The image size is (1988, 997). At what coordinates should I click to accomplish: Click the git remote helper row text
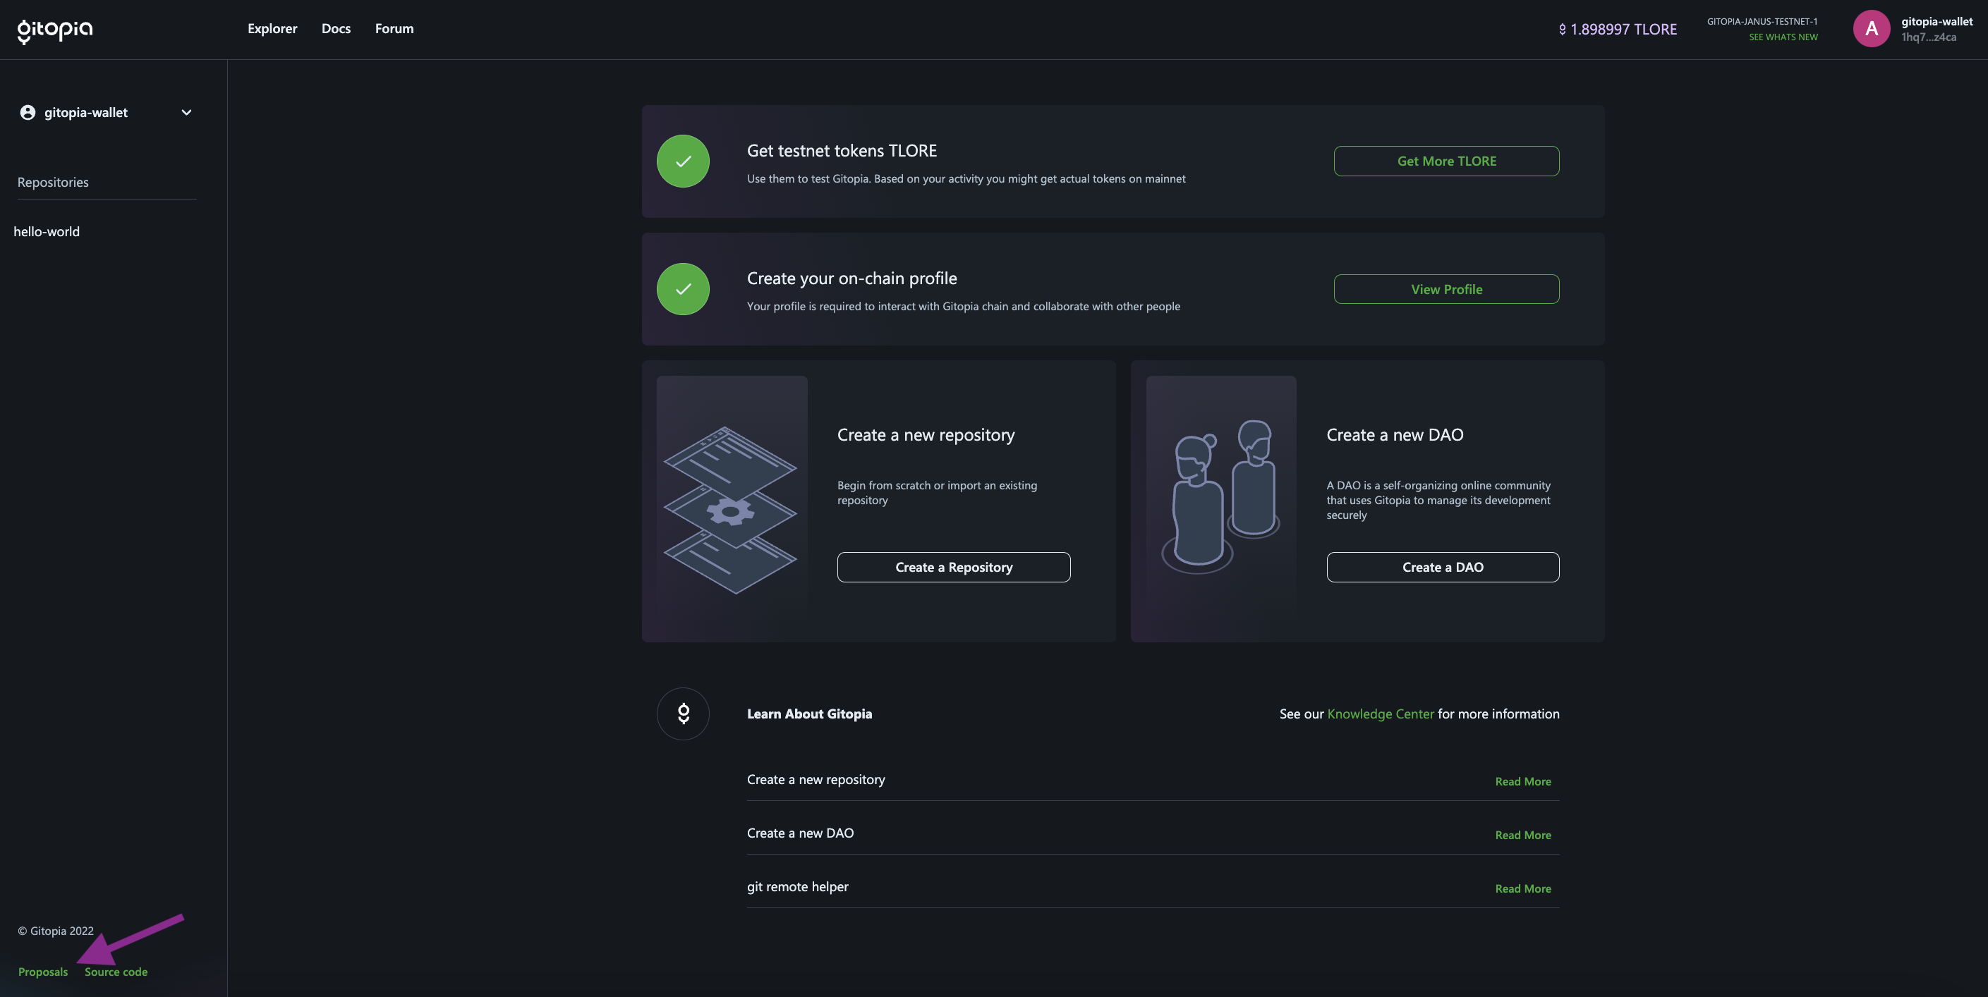797,887
